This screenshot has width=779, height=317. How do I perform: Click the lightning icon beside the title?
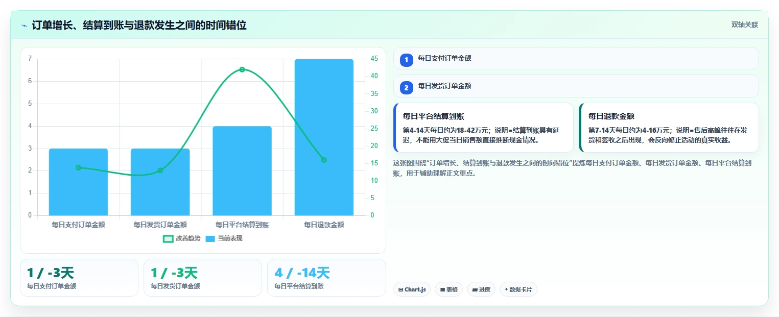click(x=24, y=25)
